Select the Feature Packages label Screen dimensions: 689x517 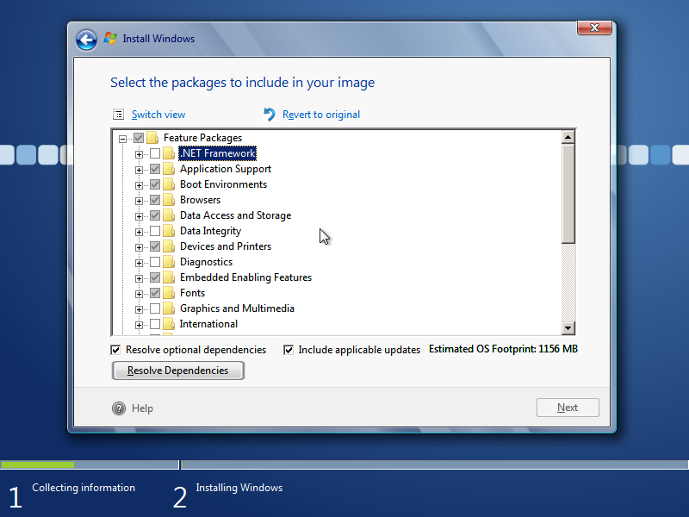coord(202,138)
